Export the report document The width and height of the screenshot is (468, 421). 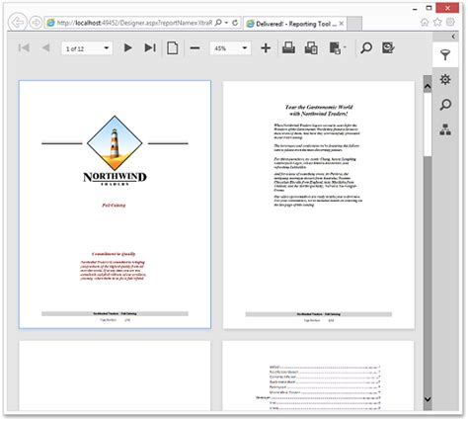pyautogui.click(x=335, y=48)
